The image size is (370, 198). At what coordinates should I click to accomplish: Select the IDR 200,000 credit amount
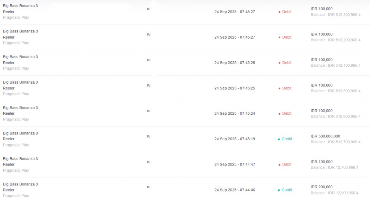(322, 187)
